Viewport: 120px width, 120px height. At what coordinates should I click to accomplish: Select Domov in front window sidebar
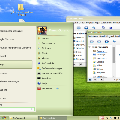(x=100, y=51)
